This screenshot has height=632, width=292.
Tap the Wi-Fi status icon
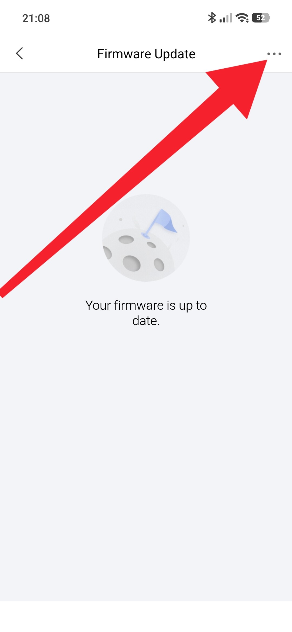tap(242, 18)
